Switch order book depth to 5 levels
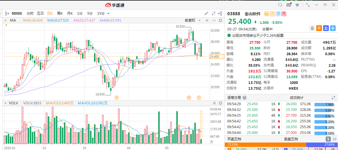338x150 pixels. point(328,139)
